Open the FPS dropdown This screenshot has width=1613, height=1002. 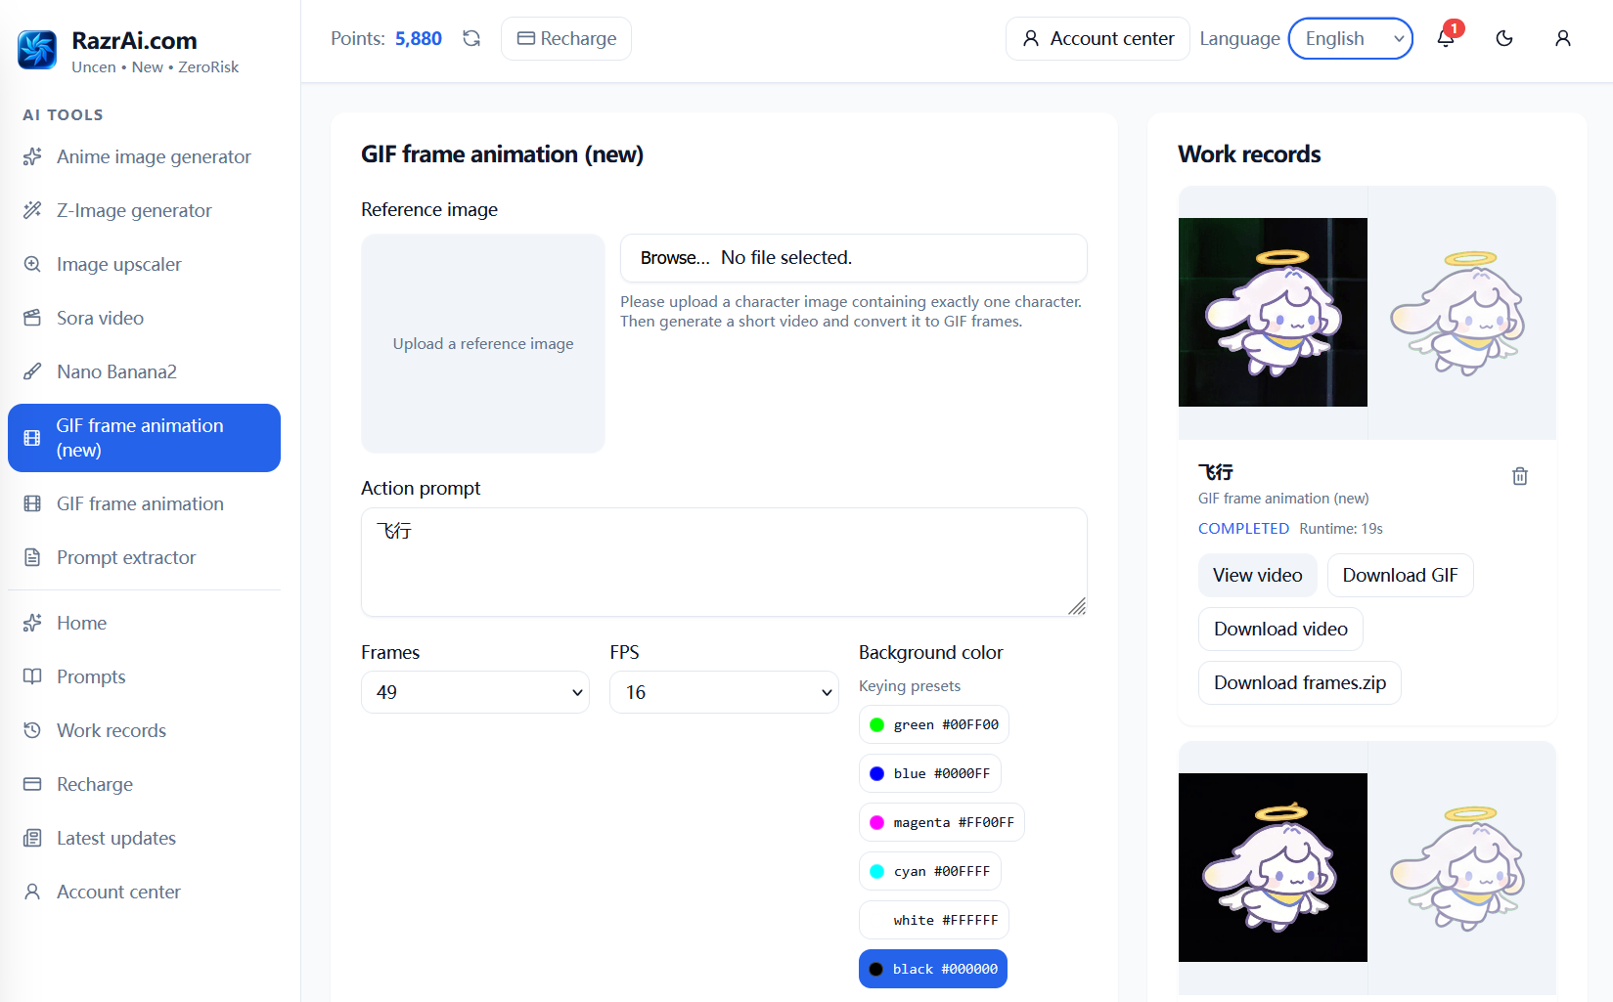(723, 692)
